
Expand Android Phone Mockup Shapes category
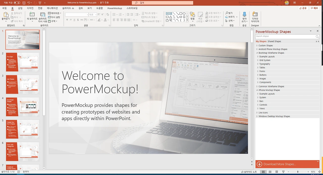(x=257, y=49)
